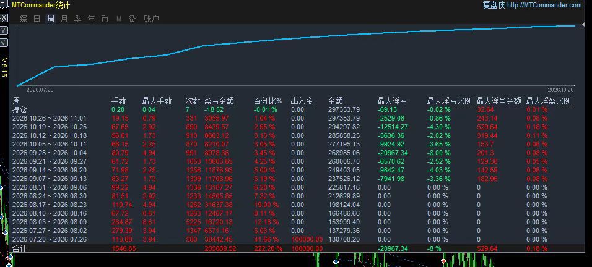The width and height of the screenshot is (592, 267).
Task: Click the 合计 (total) row label
Action: click(20, 248)
